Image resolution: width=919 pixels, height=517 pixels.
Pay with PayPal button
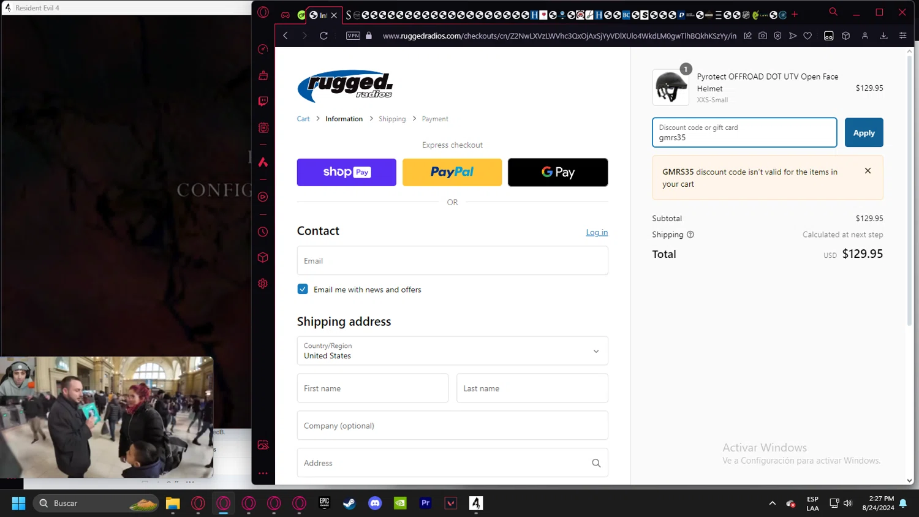452,172
